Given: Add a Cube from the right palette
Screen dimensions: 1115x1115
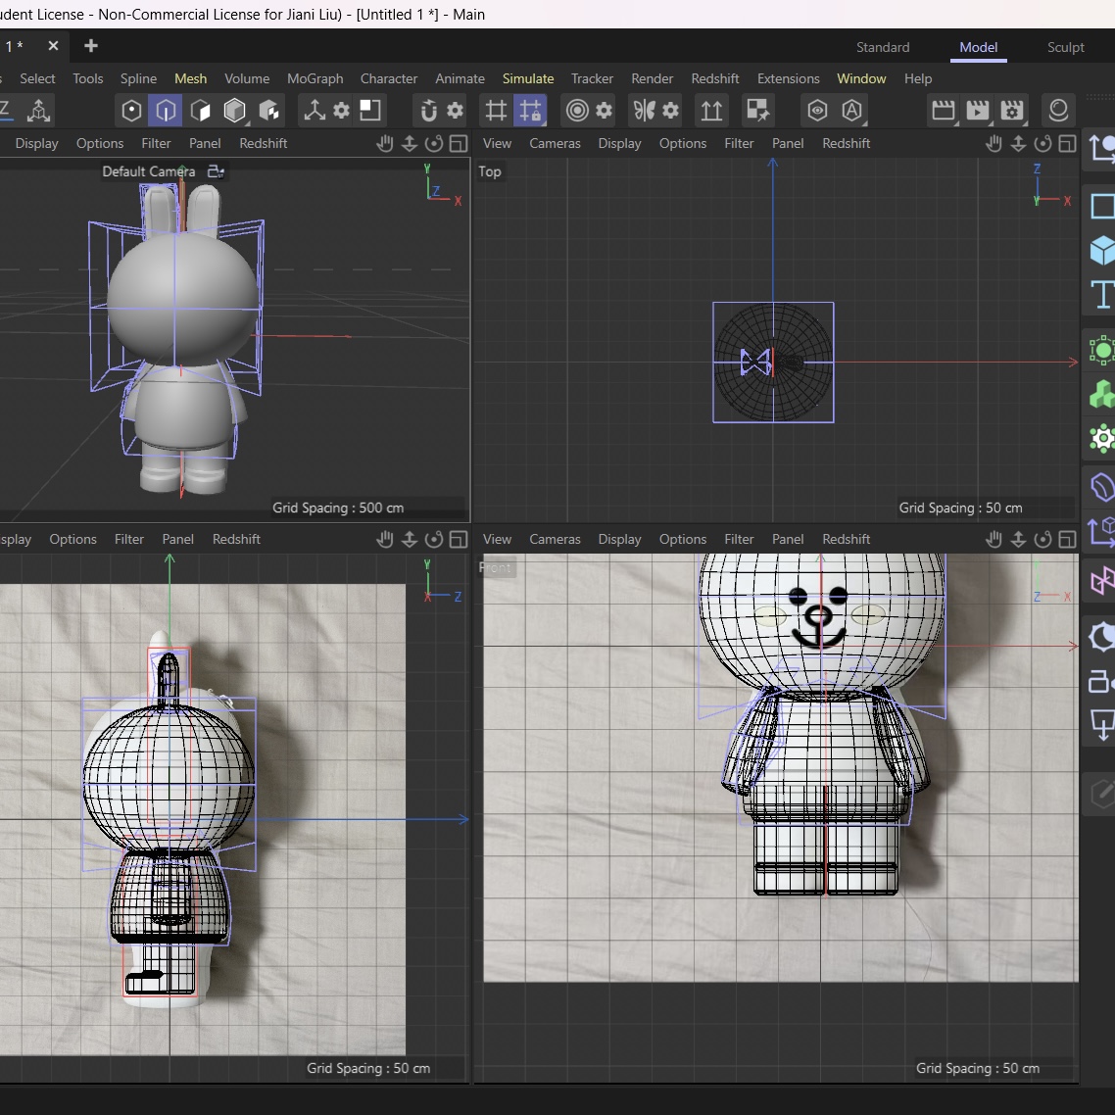Looking at the screenshot, I should (1102, 250).
